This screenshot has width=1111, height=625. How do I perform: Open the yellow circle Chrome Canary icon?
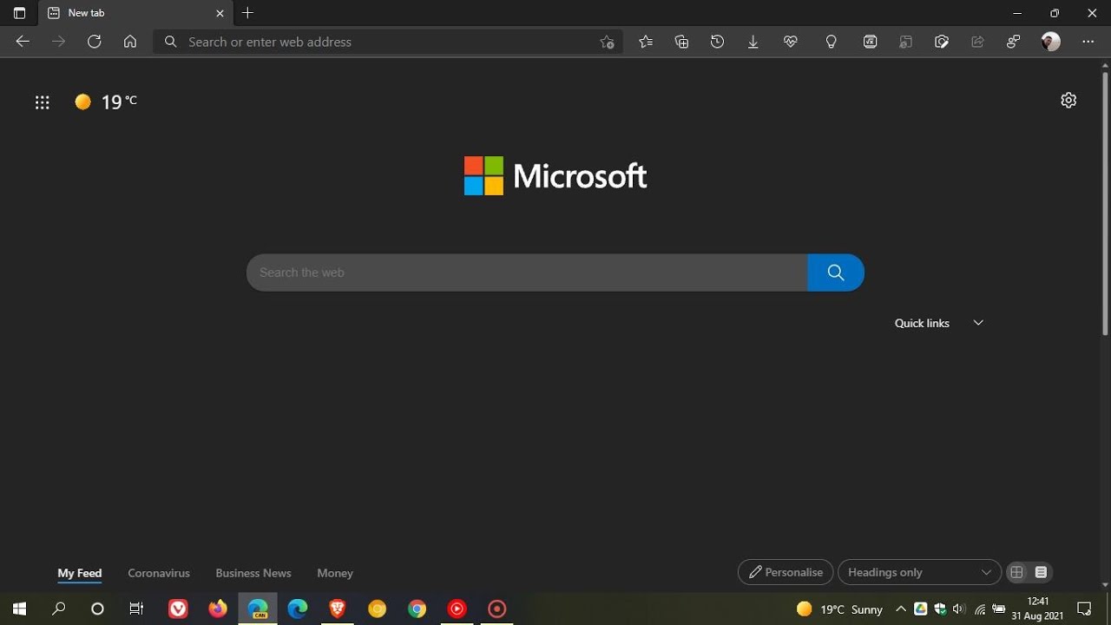(x=378, y=609)
